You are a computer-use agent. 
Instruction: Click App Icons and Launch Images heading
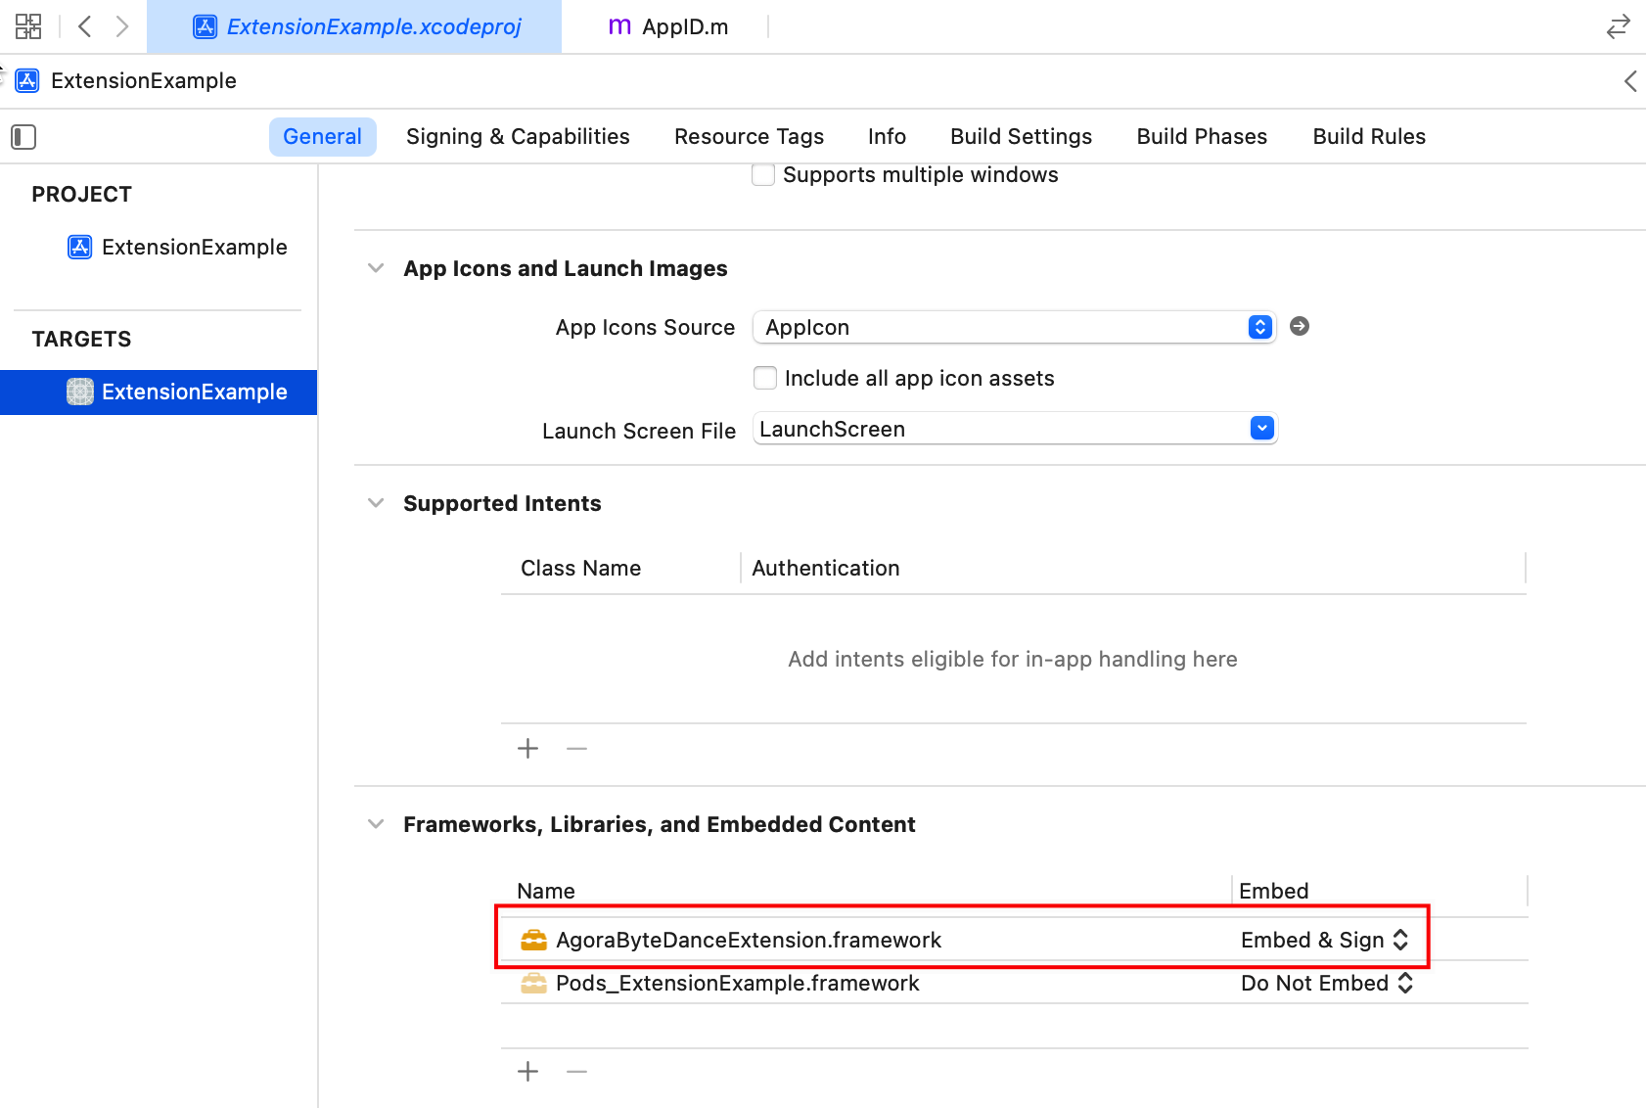point(566,268)
